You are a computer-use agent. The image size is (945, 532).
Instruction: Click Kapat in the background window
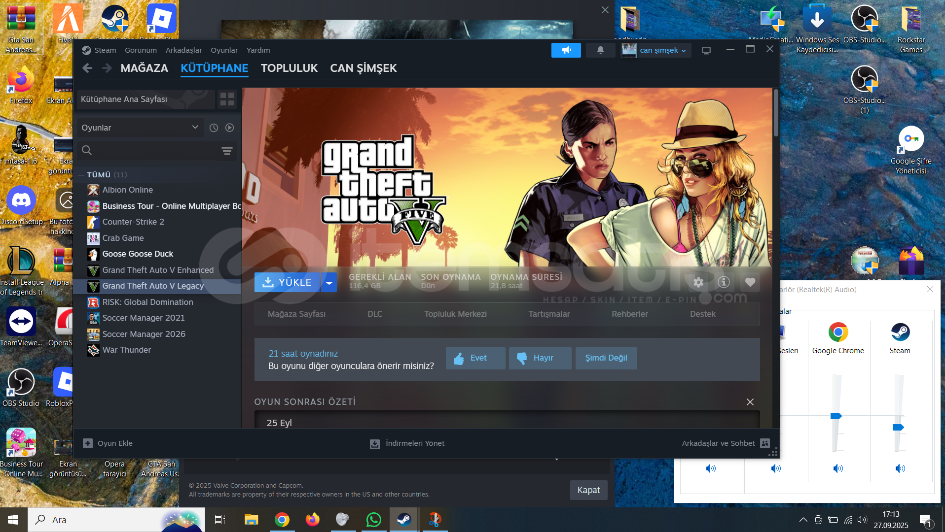pyautogui.click(x=589, y=490)
